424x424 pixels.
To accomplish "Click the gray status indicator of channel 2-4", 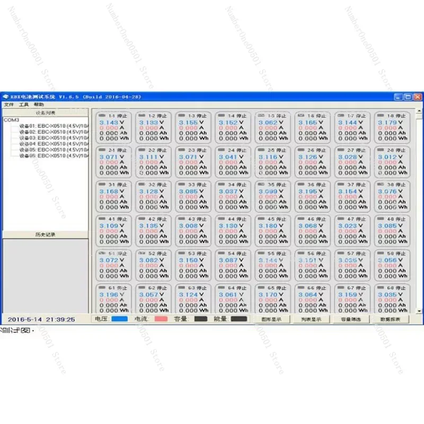I will tap(222, 150).
